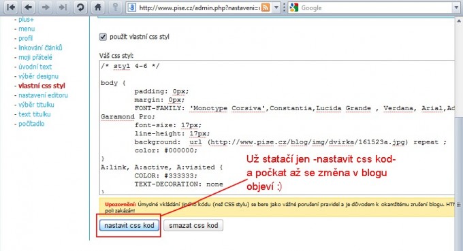Click the 'smazat css kod' button
This screenshot has width=463, height=251.
point(193,225)
